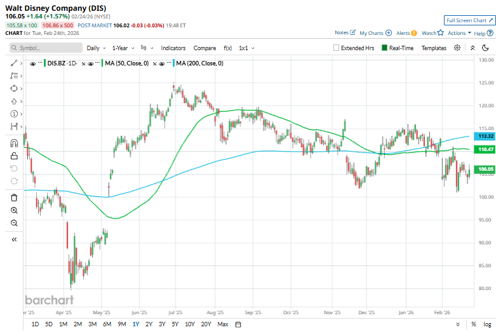The height and width of the screenshot is (332, 496).
Task: Open chart settings gear icon
Action: (457, 48)
